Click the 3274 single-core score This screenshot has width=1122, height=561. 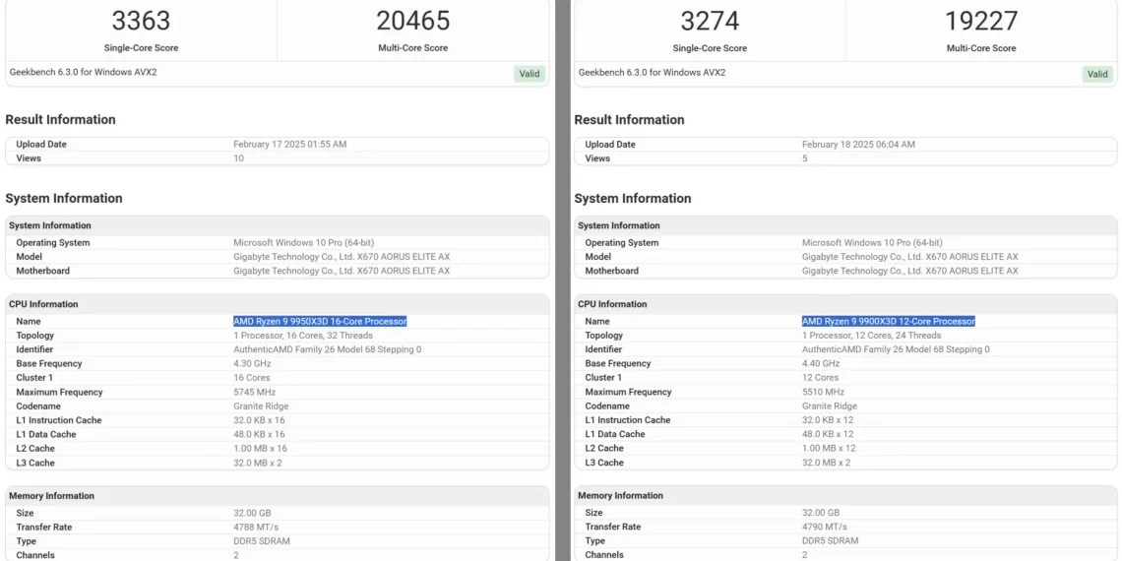[710, 21]
